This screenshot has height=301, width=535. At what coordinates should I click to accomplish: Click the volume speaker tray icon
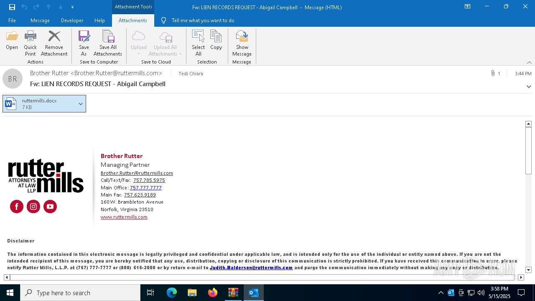click(481, 293)
